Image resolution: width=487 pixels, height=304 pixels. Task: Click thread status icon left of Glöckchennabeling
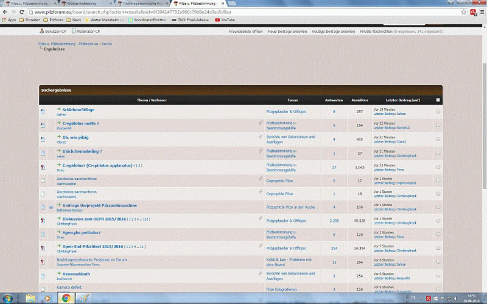coord(43,153)
